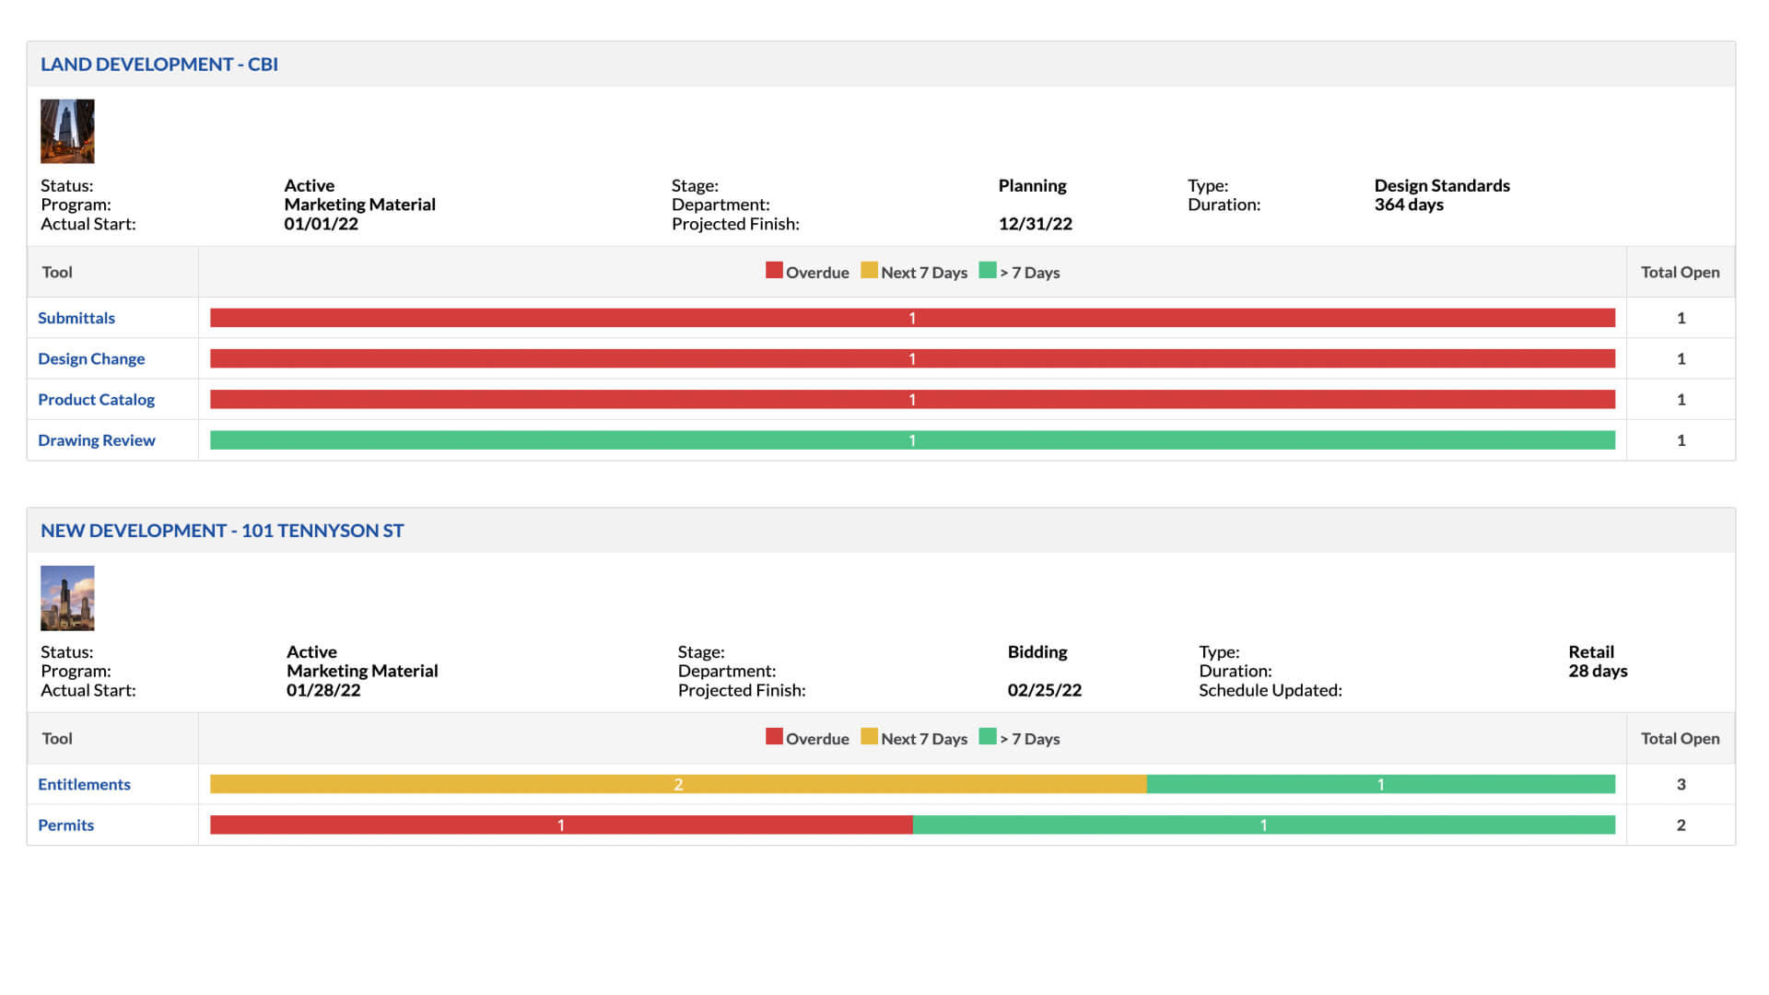The image size is (1769, 995).
Task: Click the red overdue Permits segment
Action: click(x=561, y=825)
